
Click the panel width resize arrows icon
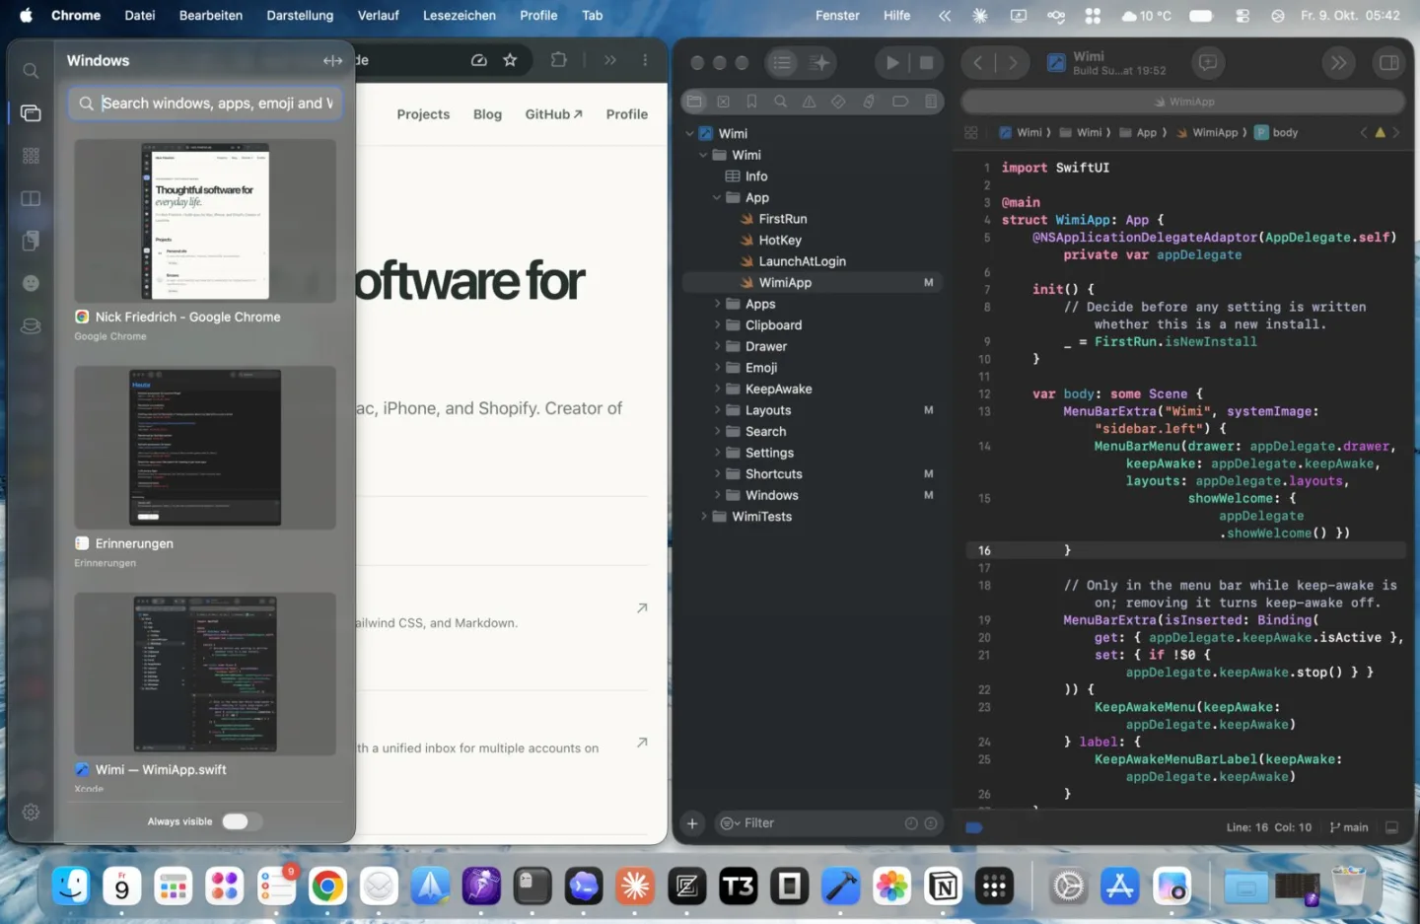coord(332,60)
